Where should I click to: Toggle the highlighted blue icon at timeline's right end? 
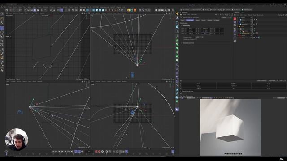tap(173, 152)
